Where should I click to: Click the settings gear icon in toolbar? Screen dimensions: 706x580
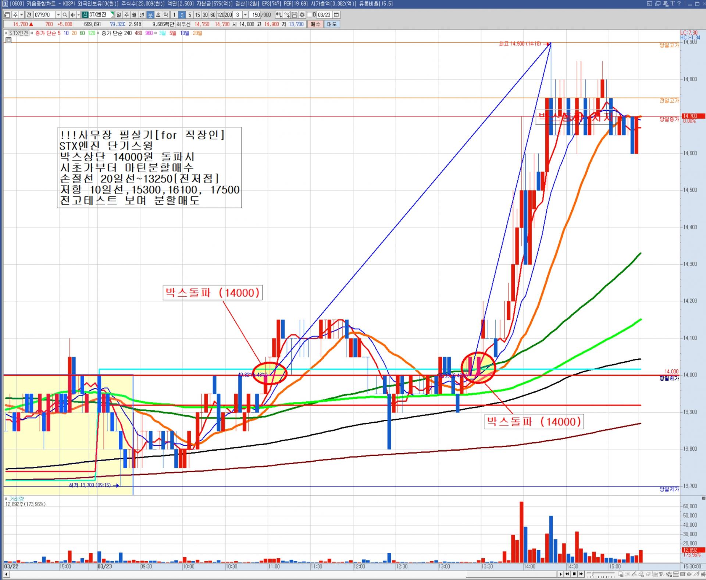tap(302, 15)
